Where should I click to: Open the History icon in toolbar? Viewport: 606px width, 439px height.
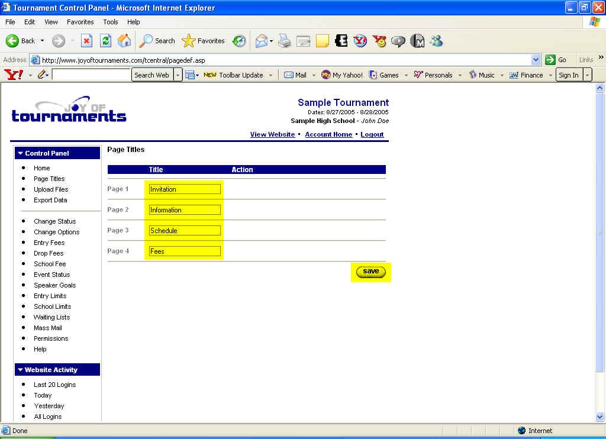(x=239, y=41)
